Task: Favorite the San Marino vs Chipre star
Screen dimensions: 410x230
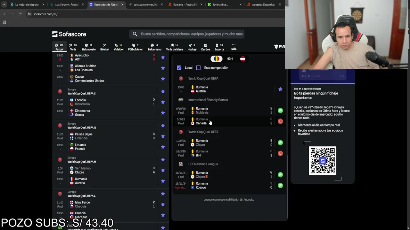Action: pos(163,170)
